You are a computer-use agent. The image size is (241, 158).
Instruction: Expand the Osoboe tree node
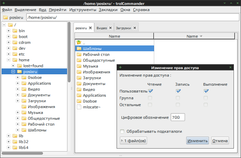click(x=18, y=78)
